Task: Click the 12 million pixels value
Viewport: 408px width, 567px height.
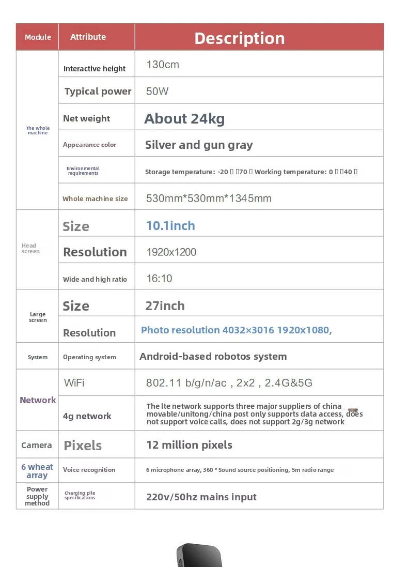Action: click(190, 445)
